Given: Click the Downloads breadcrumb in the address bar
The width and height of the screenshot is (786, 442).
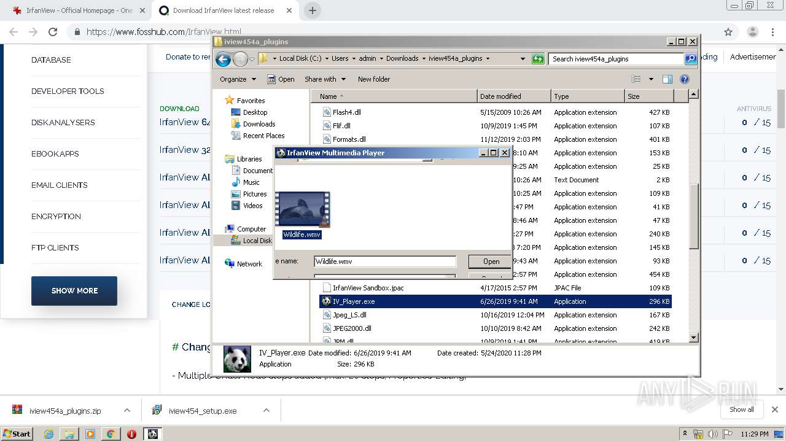Looking at the screenshot, I should [x=402, y=59].
